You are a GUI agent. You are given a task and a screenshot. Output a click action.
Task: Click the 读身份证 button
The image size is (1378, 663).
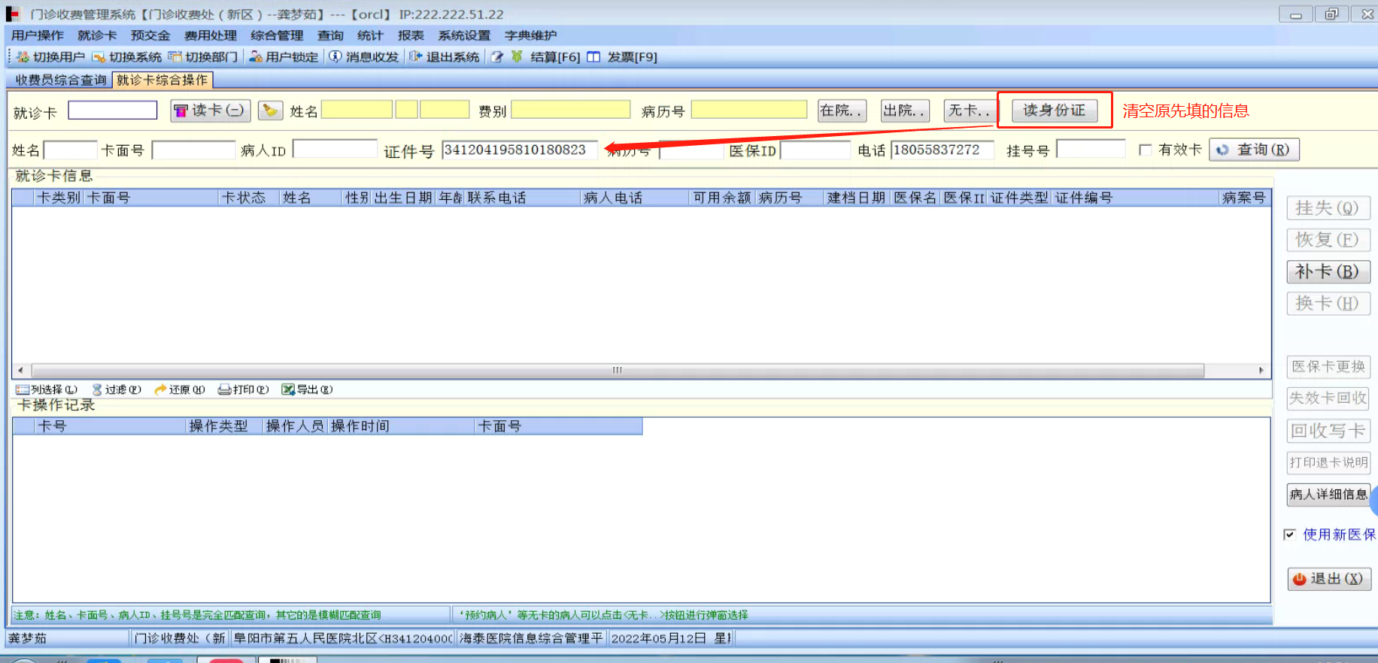coord(1054,110)
